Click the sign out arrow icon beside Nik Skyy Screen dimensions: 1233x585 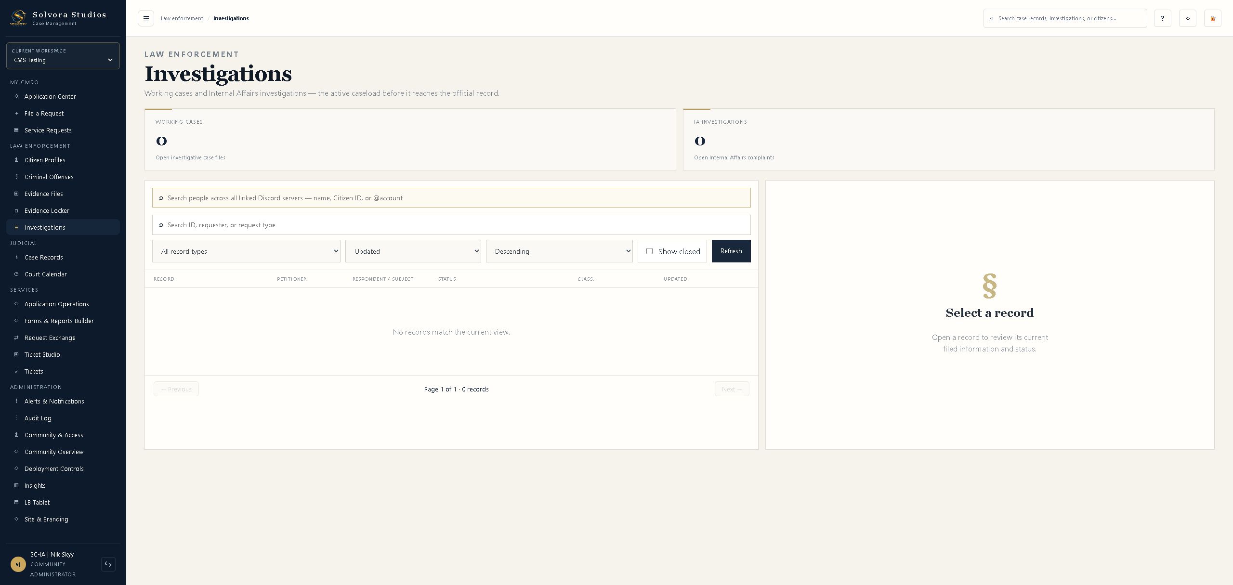point(108,564)
